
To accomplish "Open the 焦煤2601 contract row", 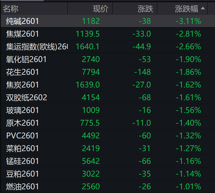I will tap(23, 34).
